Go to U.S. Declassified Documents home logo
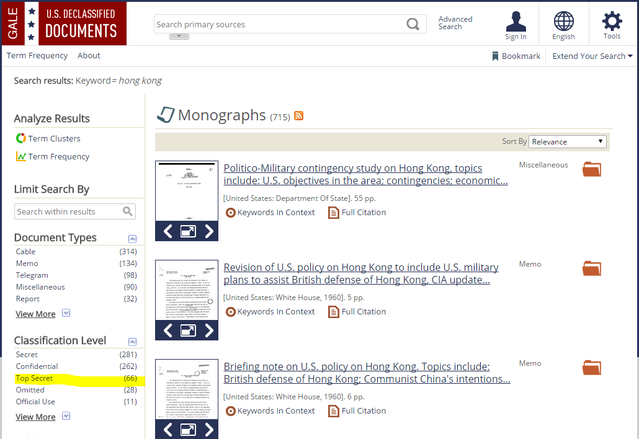This screenshot has width=639, height=439. [x=65, y=23]
